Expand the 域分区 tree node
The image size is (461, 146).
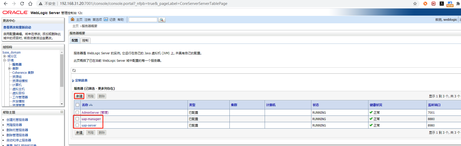tap(4, 56)
